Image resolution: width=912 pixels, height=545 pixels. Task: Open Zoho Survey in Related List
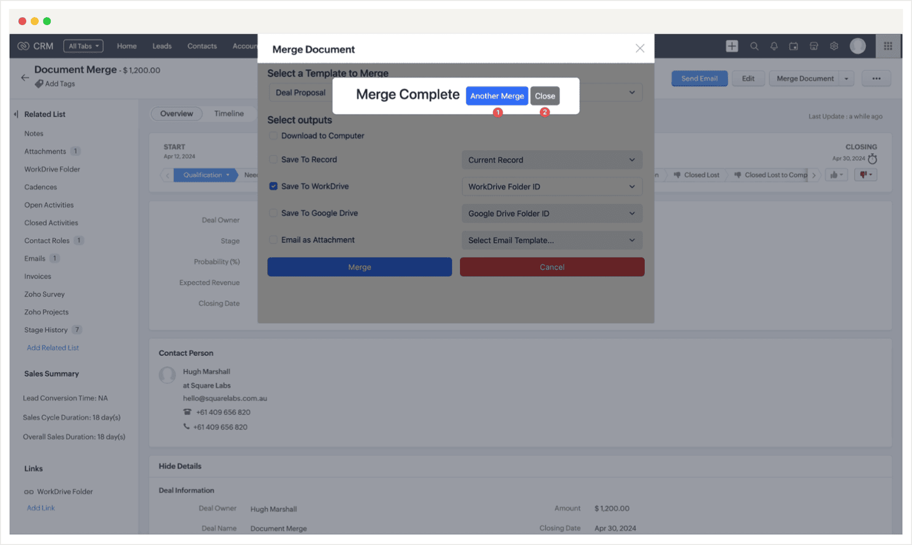coord(44,294)
